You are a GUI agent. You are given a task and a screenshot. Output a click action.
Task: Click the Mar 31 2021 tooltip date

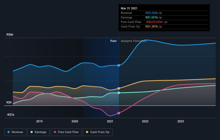129,8
